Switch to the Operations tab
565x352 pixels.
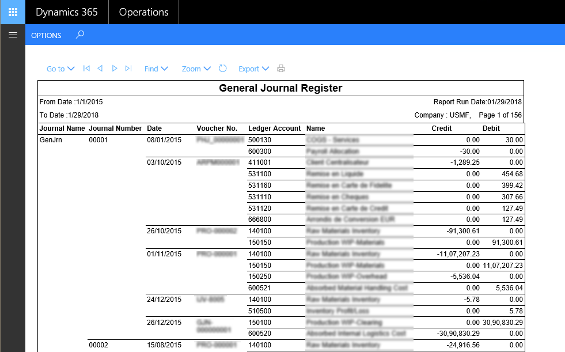click(143, 12)
